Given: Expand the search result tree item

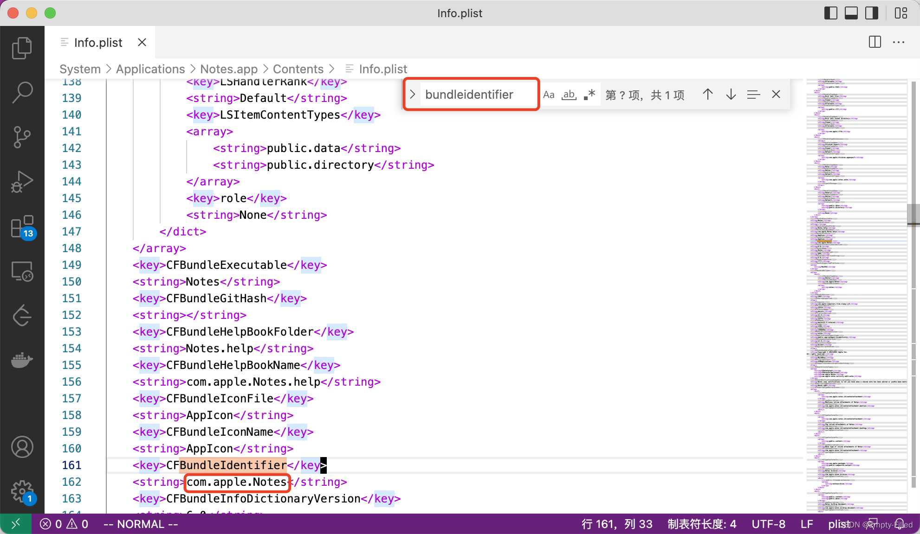Looking at the screenshot, I should (414, 94).
